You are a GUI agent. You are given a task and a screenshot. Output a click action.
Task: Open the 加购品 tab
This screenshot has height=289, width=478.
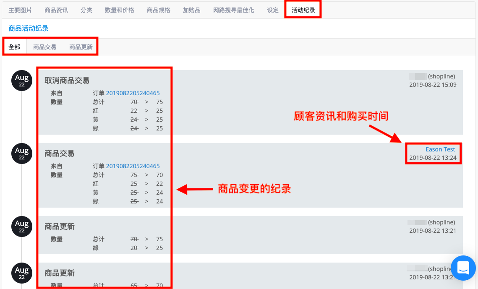192,10
